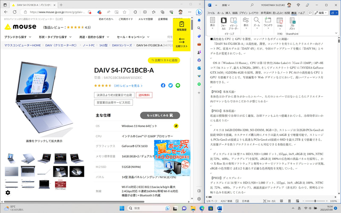Click the Word search magnifier in title bar

pos(252,5)
